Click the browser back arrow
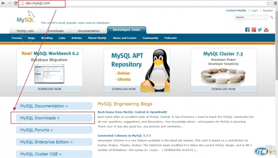Viewport: 278px width, 158px height. click(x=3, y=3)
